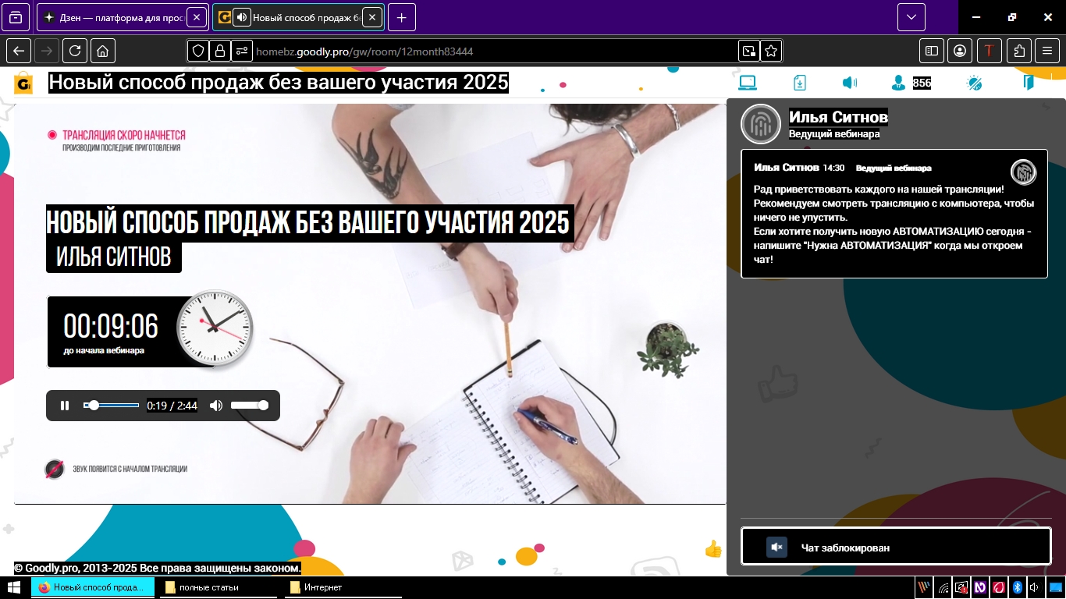Click the purple N tray icon

pos(979,587)
